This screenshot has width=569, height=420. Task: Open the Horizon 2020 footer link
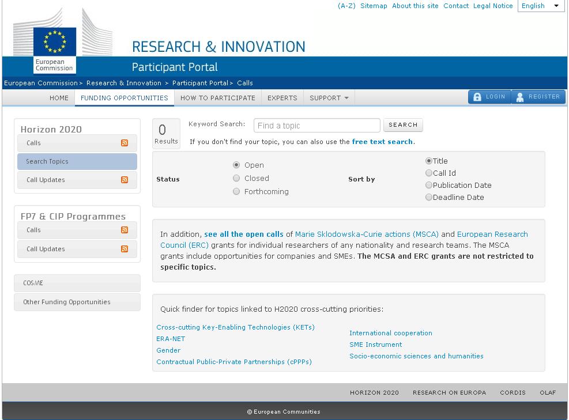[374, 392]
